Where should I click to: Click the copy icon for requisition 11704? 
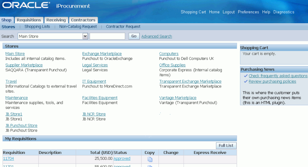(150, 159)
